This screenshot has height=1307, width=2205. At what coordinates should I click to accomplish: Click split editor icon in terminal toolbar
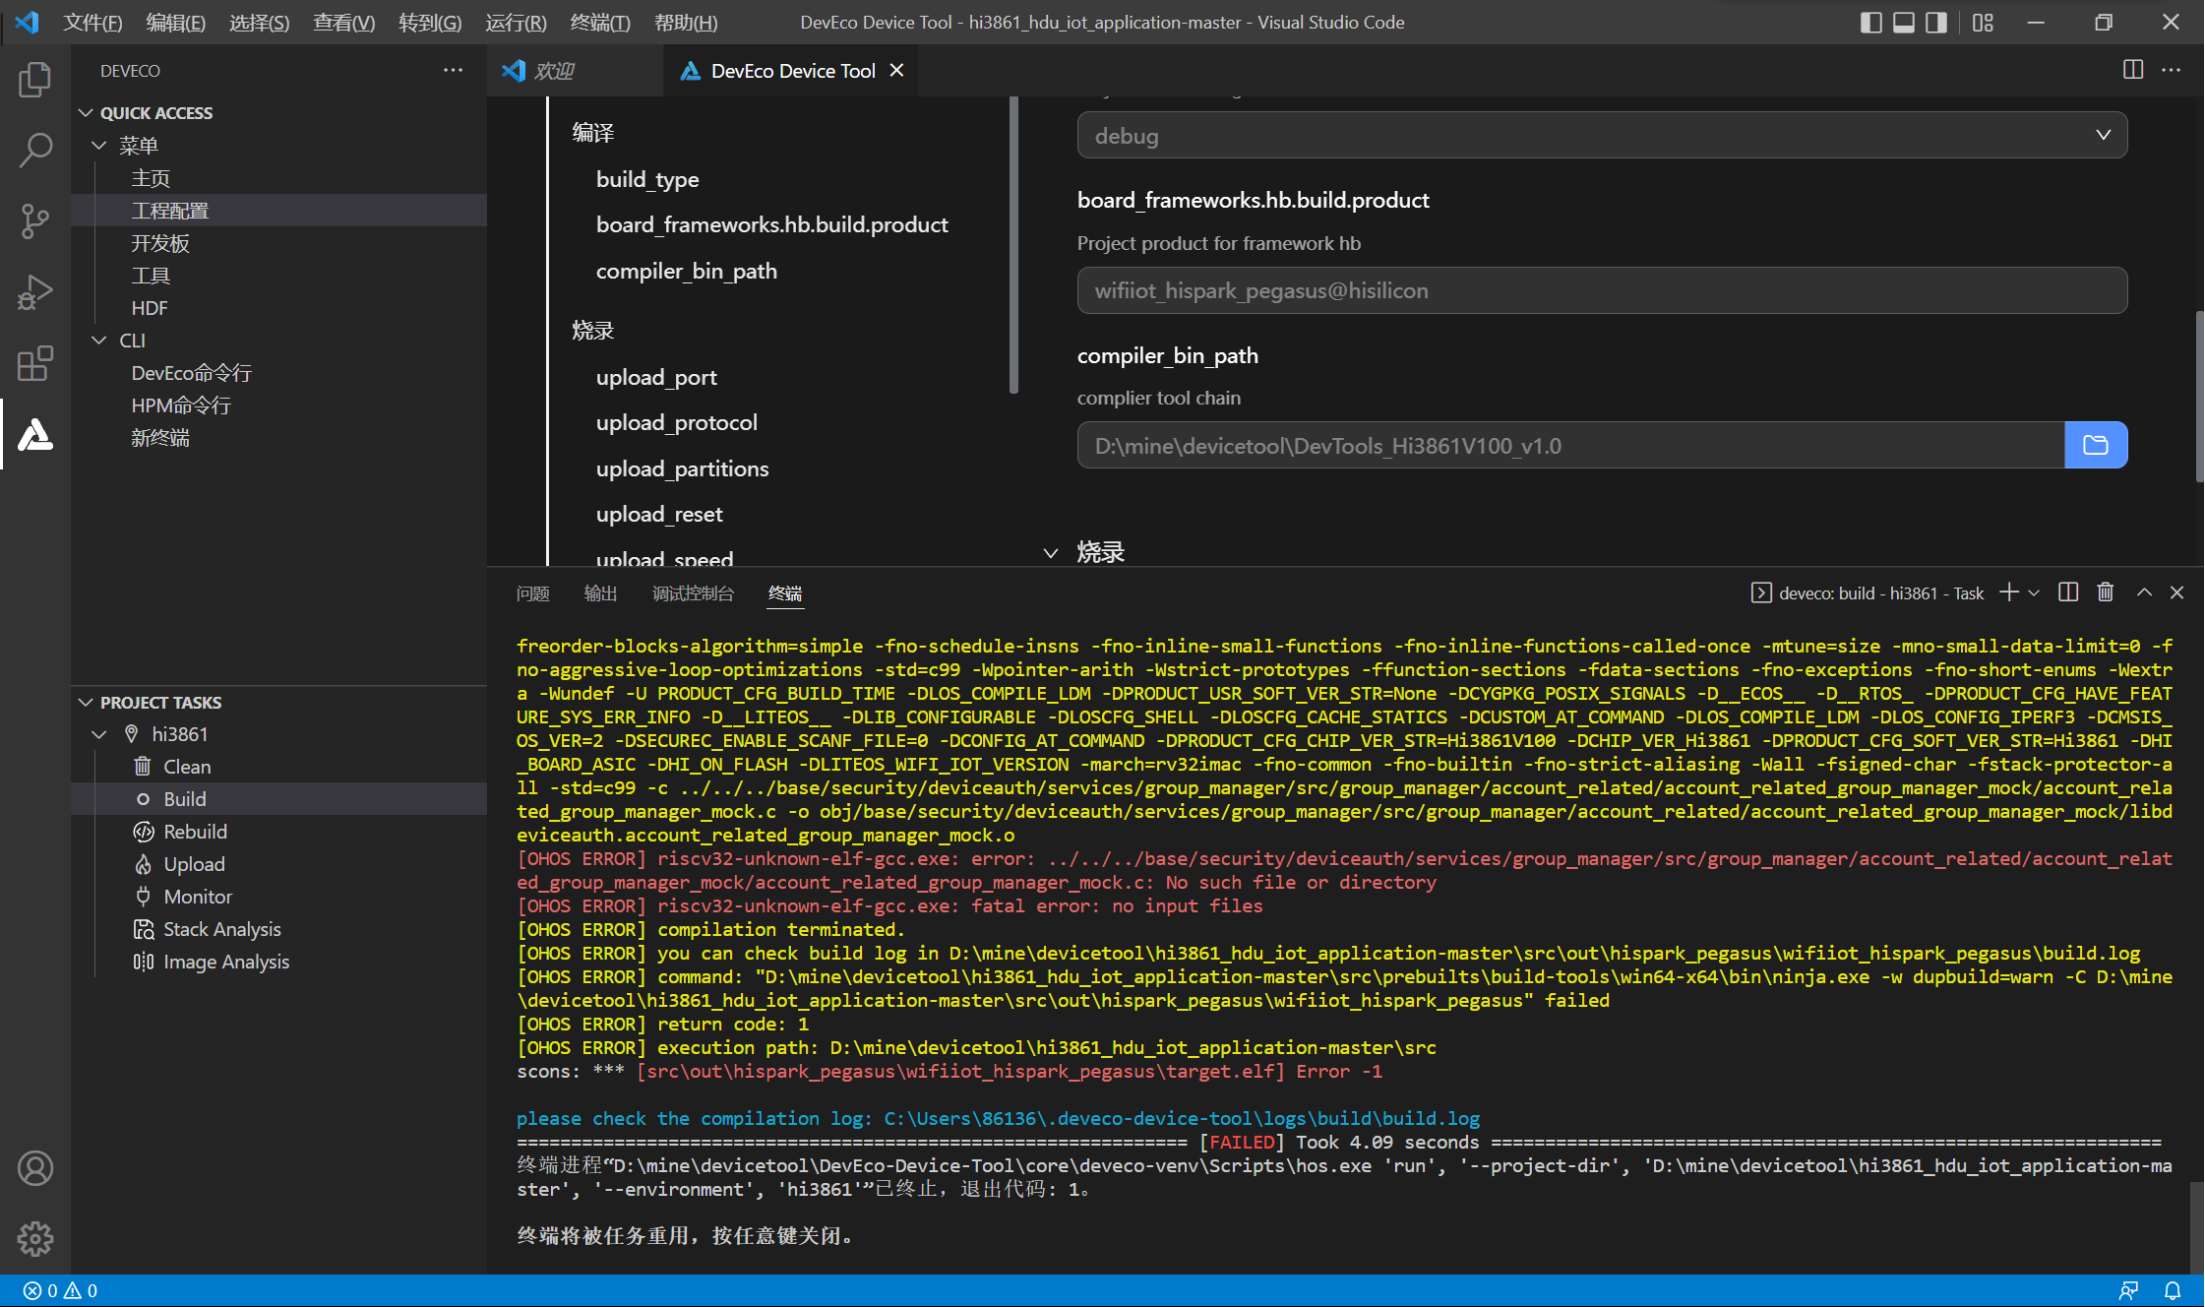click(x=2068, y=592)
